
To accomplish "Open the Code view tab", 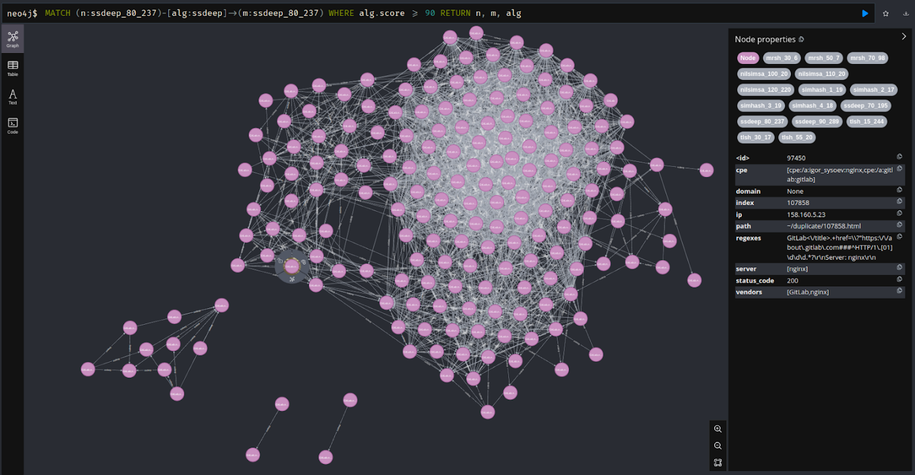I will [13, 125].
